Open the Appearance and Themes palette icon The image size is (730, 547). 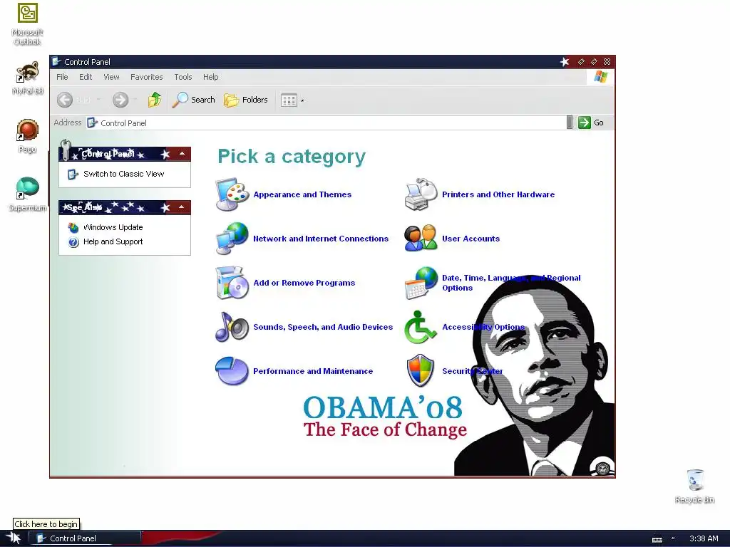[x=232, y=194]
